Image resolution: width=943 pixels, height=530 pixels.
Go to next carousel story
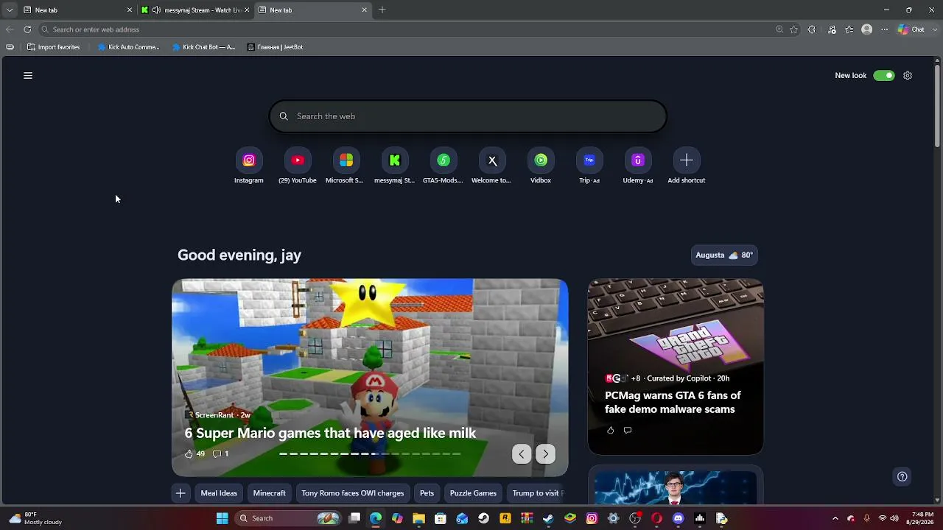545,454
